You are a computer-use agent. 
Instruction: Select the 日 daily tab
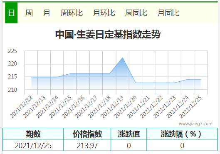point(11,13)
